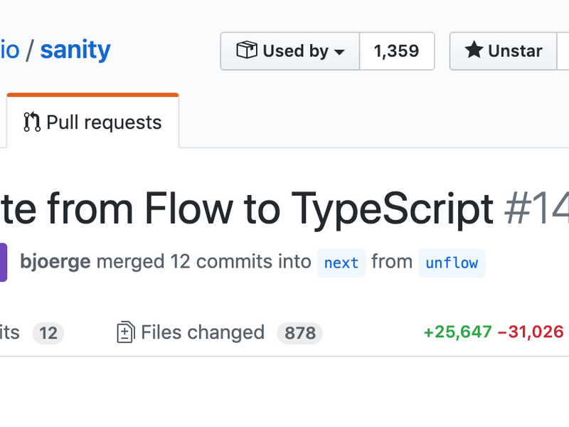569x427 pixels.
Task: Toggle Unstar to remove the star
Action: [506, 51]
